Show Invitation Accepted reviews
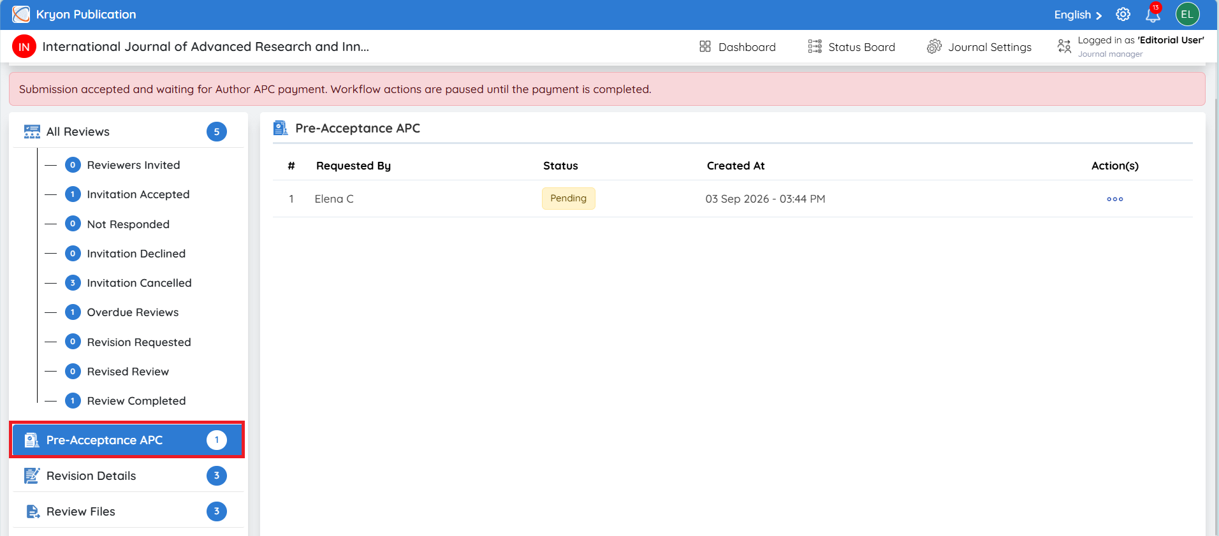 coord(138,194)
